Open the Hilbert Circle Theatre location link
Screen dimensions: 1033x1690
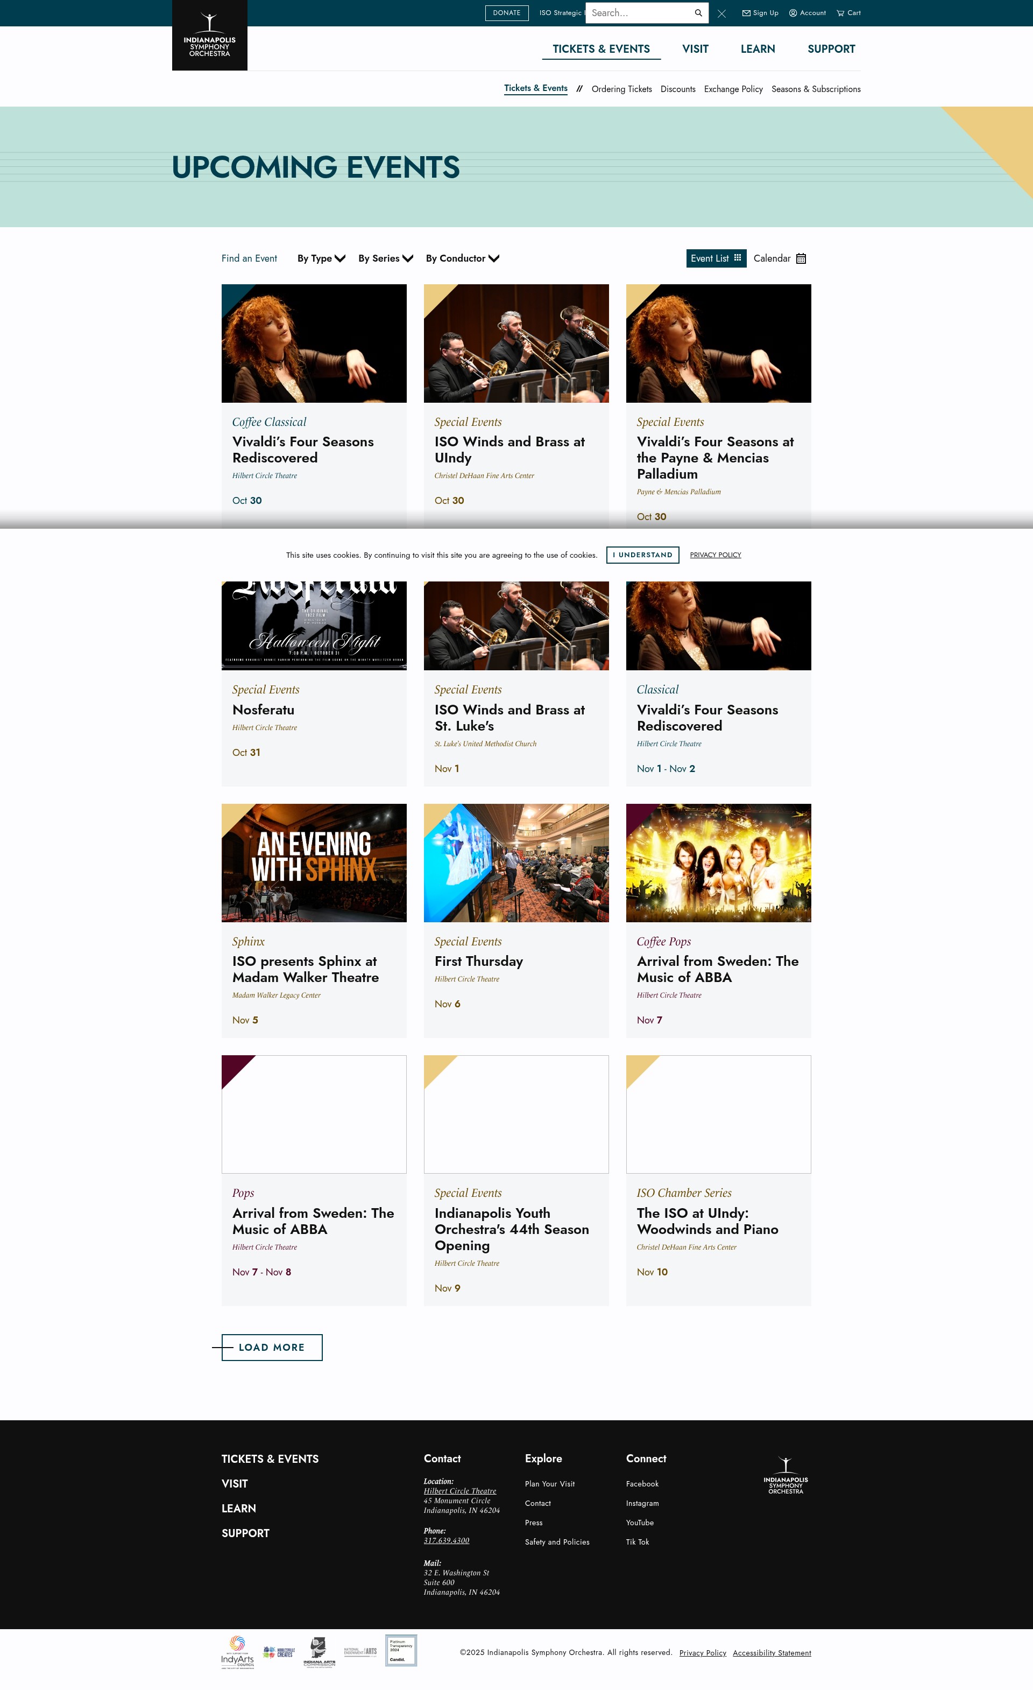(460, 1491)
